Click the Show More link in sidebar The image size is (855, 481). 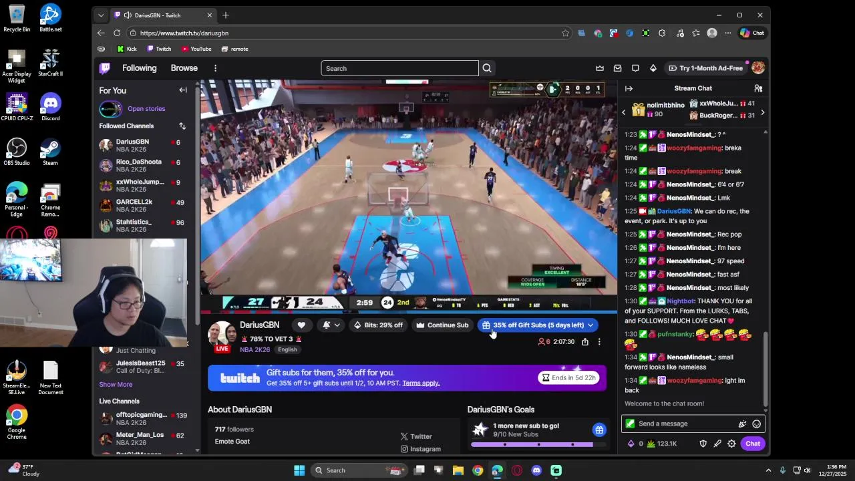click(x=116, y=384)
